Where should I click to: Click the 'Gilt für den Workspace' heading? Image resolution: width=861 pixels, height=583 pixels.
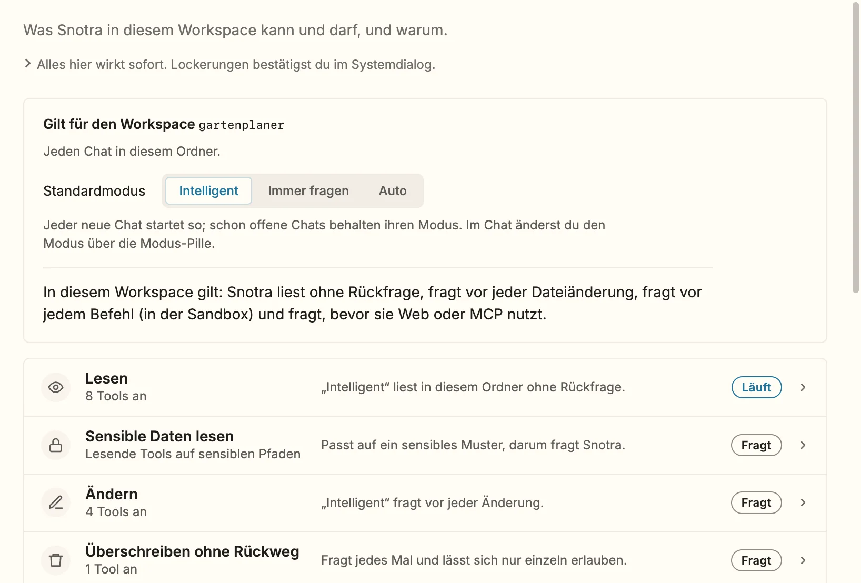click(x=119, y=124)
